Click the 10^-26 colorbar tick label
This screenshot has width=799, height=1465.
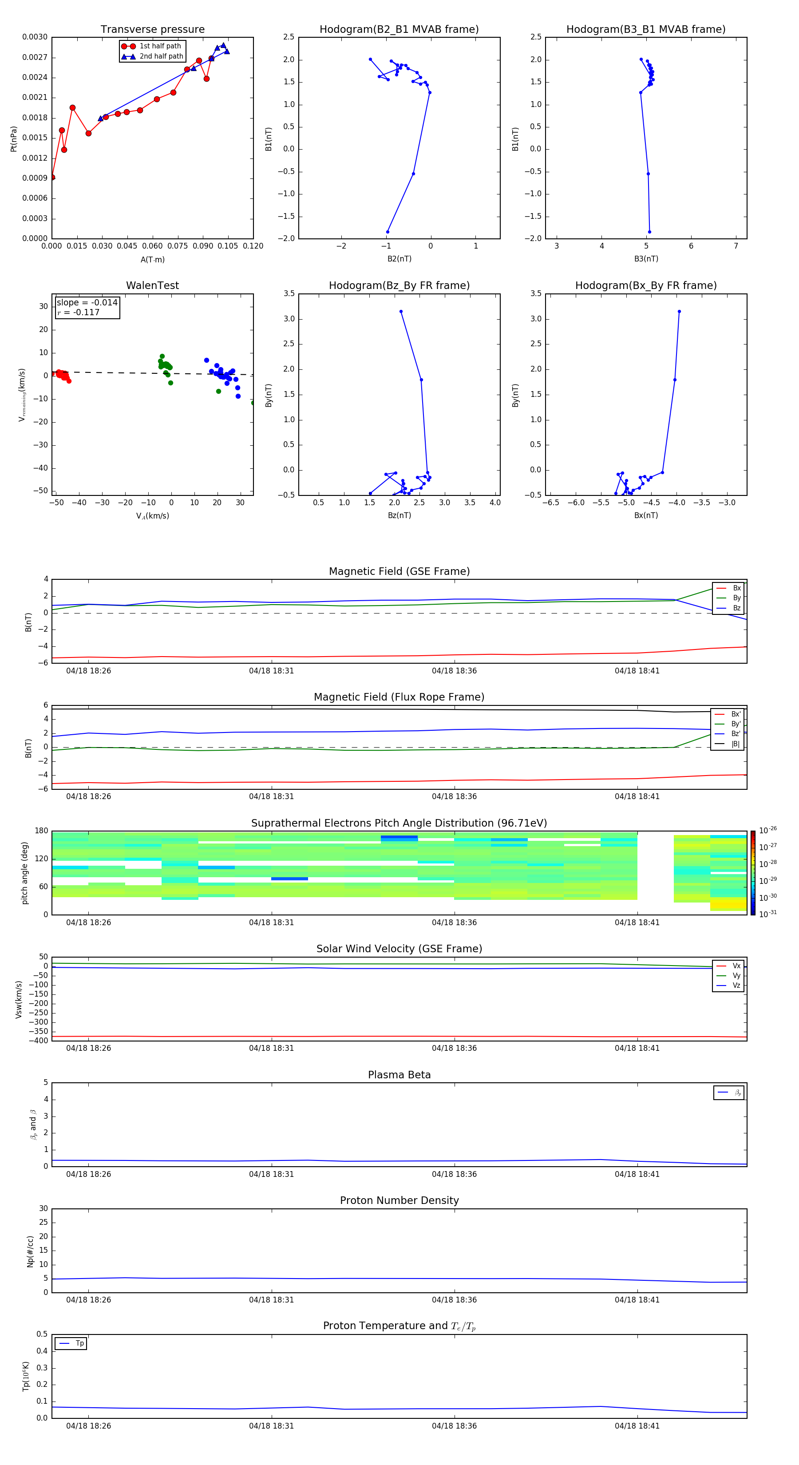pyautogui.click(x=768, y=830)
